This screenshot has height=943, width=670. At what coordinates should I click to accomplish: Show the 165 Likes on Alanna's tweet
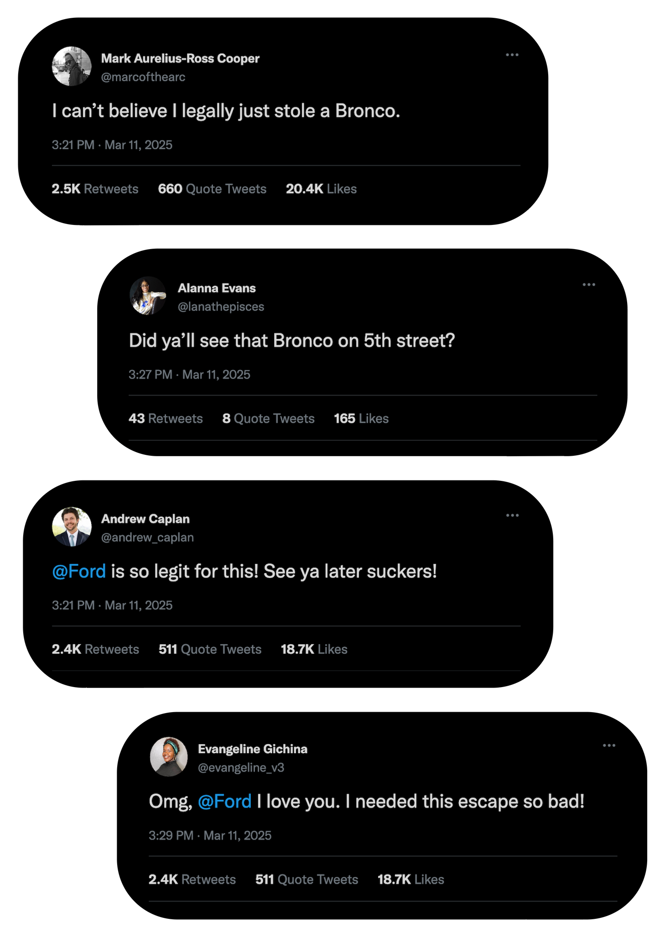361,418
